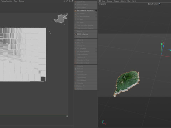Image resolution: width=171 pixels, height=128 pixels.
Task: Choose Fit UV to Canvas
Action: click(x=86, y=34)
